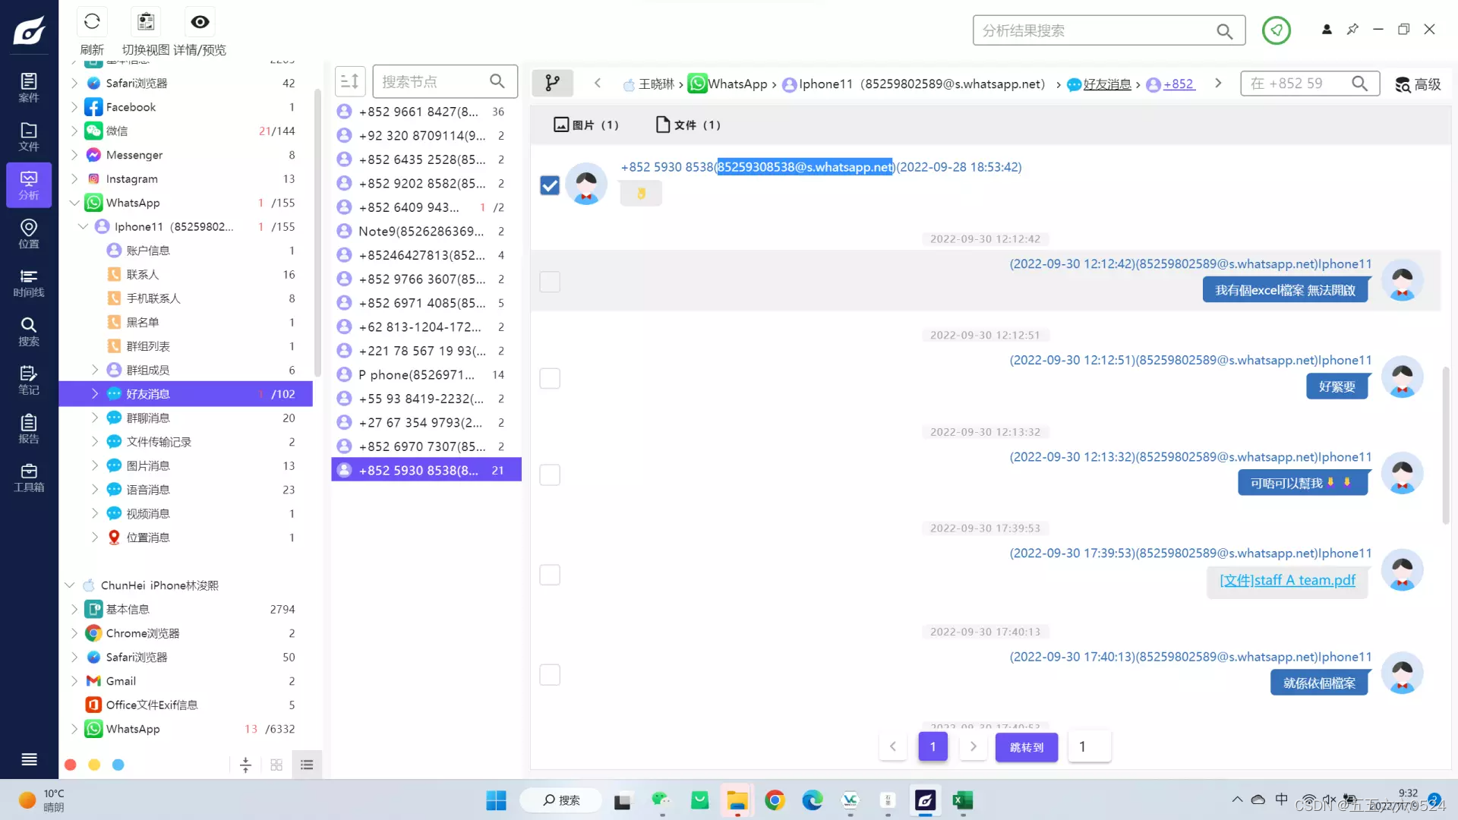
Task: Click the sort nodes icon beside 搜索节点
Action: coord(350,81)
